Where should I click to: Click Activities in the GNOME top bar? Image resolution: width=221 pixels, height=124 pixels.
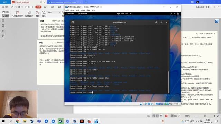click(x=70, y=14)
